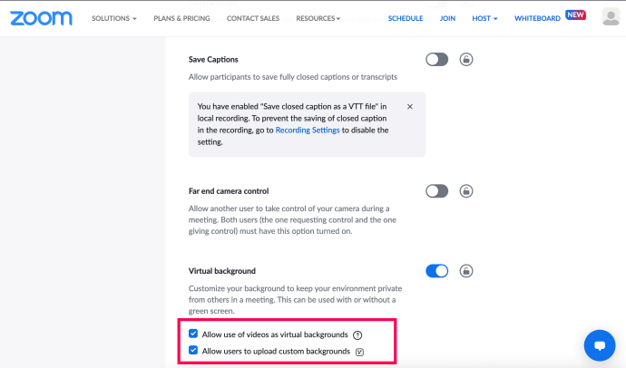Open the Whiteboard page
Viewport: 626px width, 368px height.
click(x=537, y=18)
